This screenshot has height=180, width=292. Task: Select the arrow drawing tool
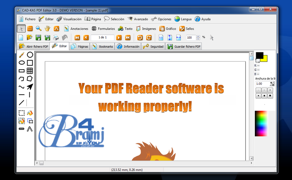coord(30,87)
